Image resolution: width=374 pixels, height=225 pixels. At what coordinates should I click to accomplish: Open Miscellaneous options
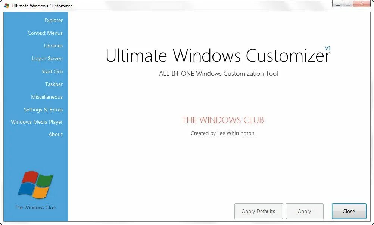[47, 97]
